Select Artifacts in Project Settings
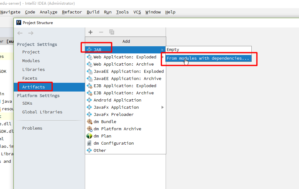Screen dimensions: 299x189 click(49, 87)
